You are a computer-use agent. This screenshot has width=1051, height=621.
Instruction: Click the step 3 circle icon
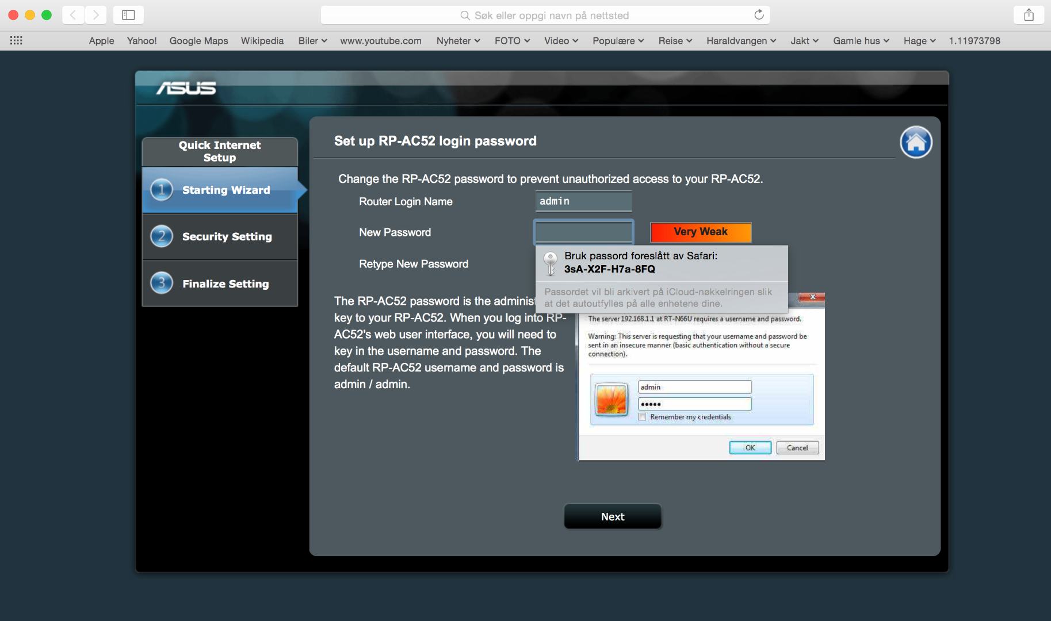click(162, 283)
